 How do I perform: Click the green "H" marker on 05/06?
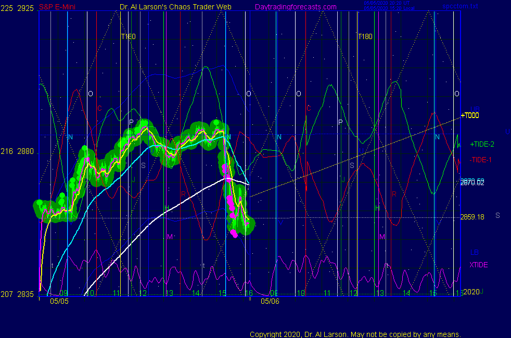pyautogui.click(x=377, y=208)
